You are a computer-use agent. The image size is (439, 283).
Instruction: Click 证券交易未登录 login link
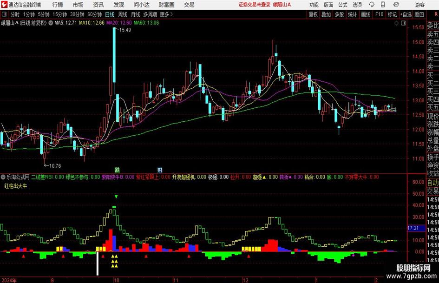click(255, 5)
